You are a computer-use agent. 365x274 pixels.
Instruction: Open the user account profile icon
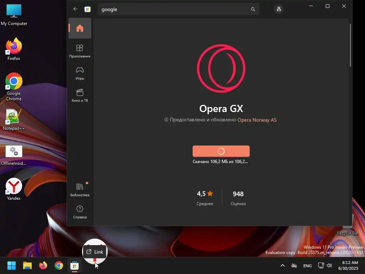[279, 9]
